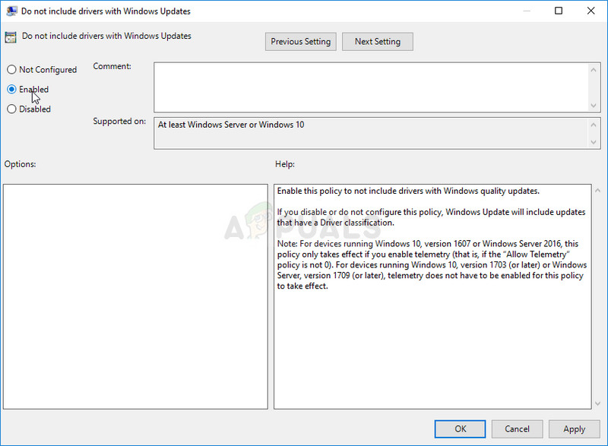This screenshot has width=608, height=446.
Task: Cancel the policy dialog
Action: click(x=517, y=429)
